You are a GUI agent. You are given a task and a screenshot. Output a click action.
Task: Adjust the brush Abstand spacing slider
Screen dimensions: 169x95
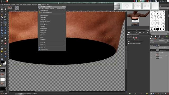(159, 34)
